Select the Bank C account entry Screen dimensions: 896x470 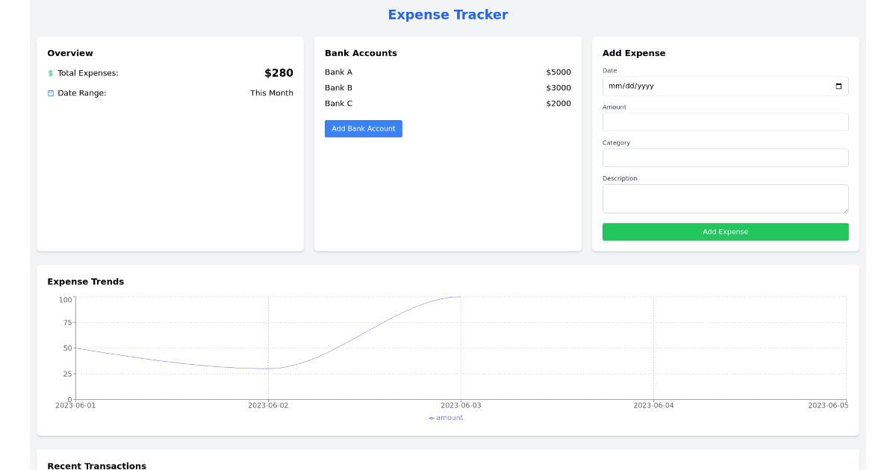tap(337, 103)
